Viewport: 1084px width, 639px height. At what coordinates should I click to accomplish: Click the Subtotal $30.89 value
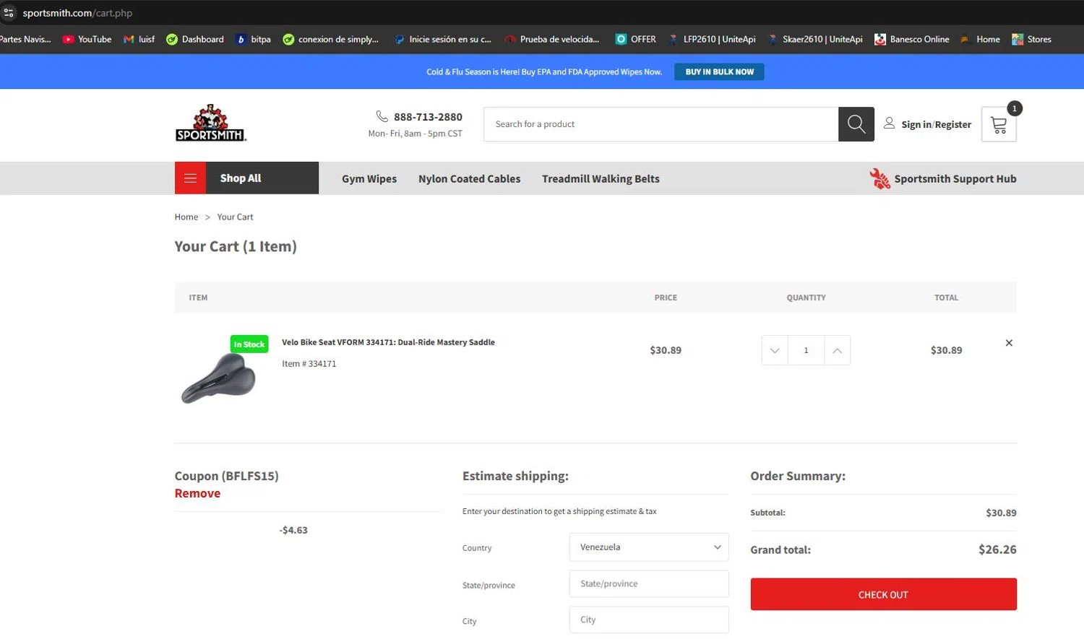[1001, 513]
